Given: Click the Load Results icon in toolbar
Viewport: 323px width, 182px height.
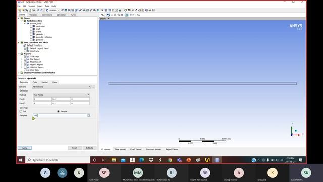Looking at the screenshot, I should click(20, 10).
